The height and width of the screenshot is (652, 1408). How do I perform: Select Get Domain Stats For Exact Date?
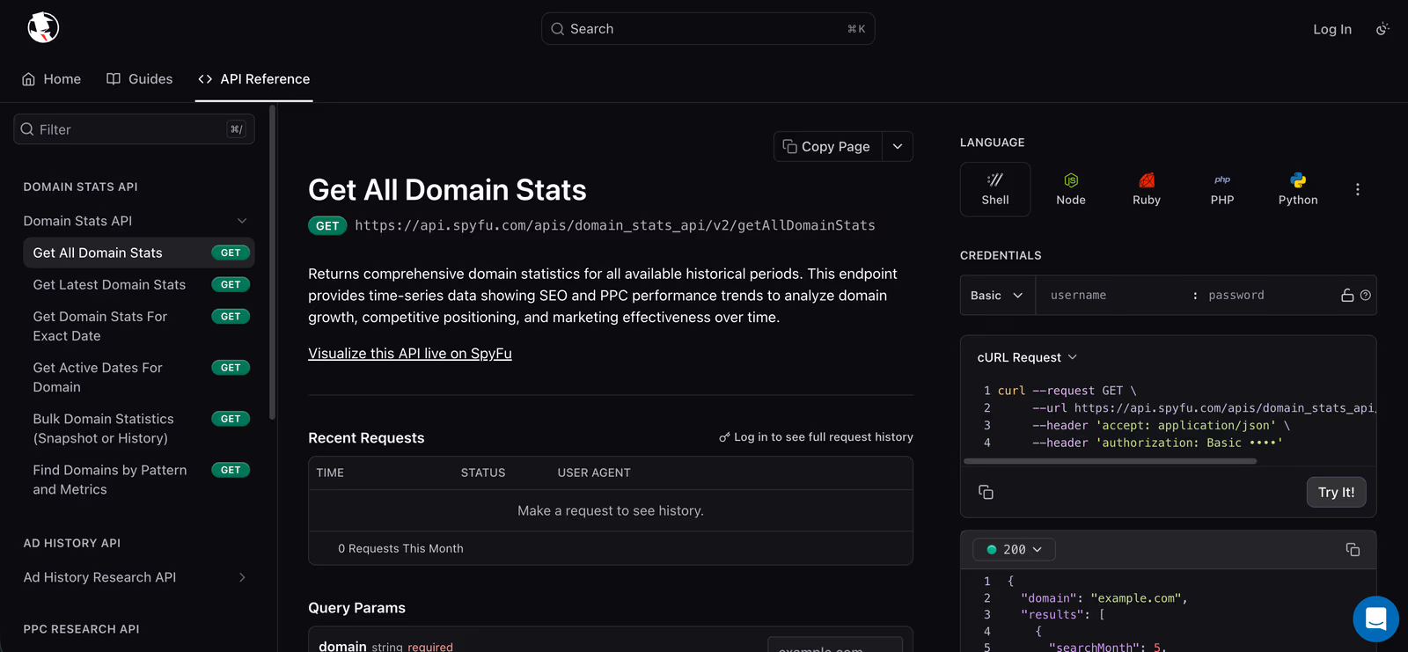[x=139, y=326]
